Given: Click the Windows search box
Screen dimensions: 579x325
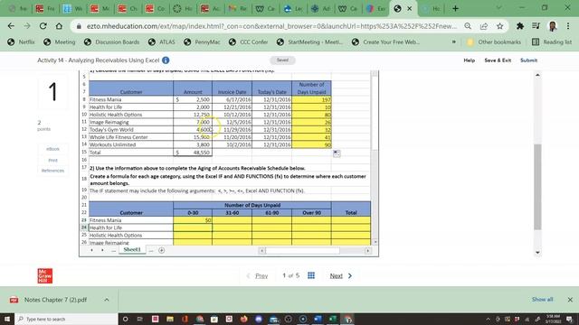Looking at the screenshot, I should coord(66,319).
